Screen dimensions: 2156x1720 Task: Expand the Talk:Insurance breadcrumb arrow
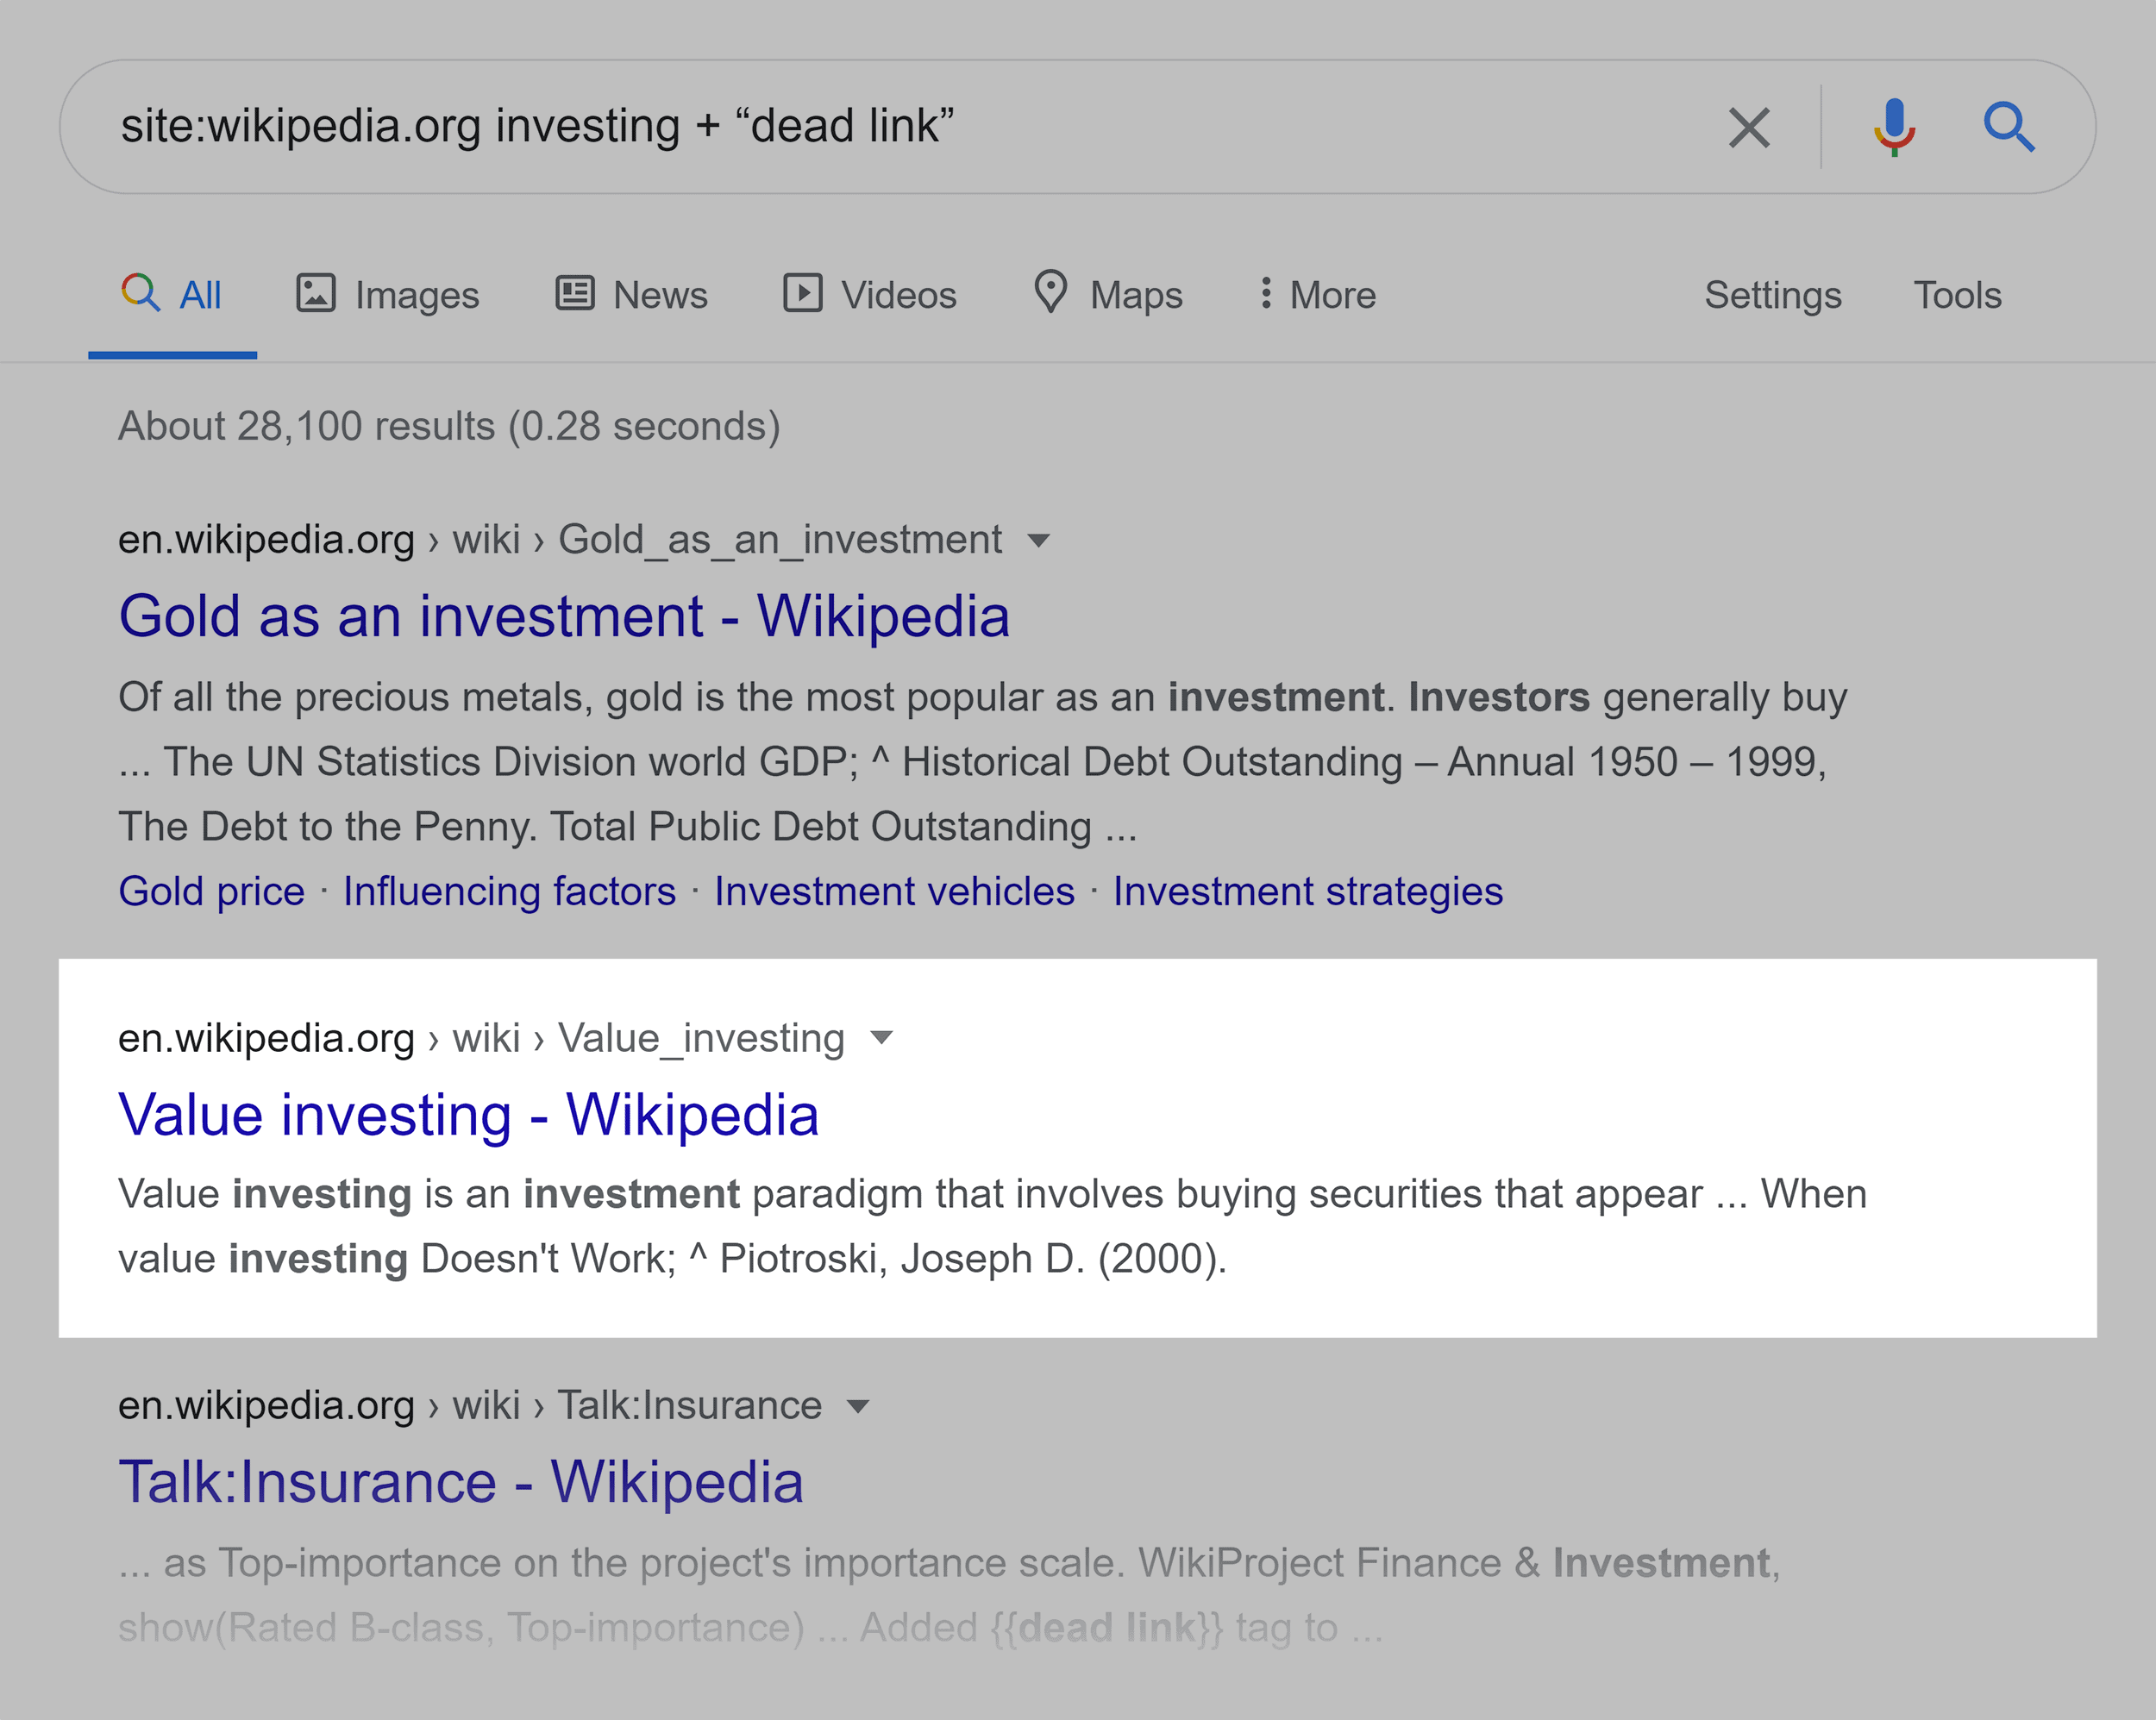tap(857, 1405)
